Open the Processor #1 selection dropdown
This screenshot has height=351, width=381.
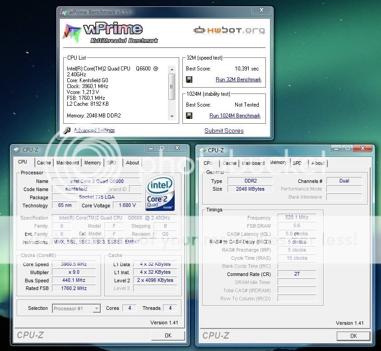(76, 309)
